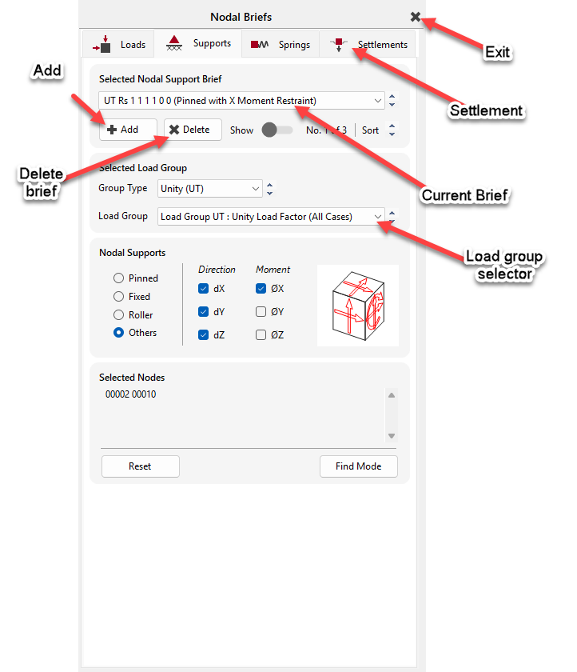Click the Supports triangle icon
The height and width of the screenshot is (672, 577).
pos(173,44)
